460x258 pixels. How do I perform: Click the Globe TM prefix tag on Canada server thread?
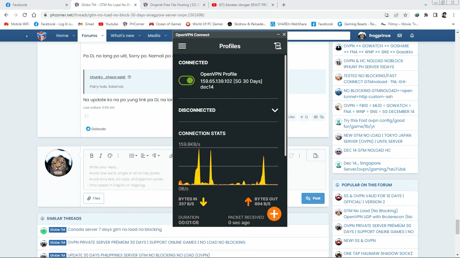coord(57,230)
